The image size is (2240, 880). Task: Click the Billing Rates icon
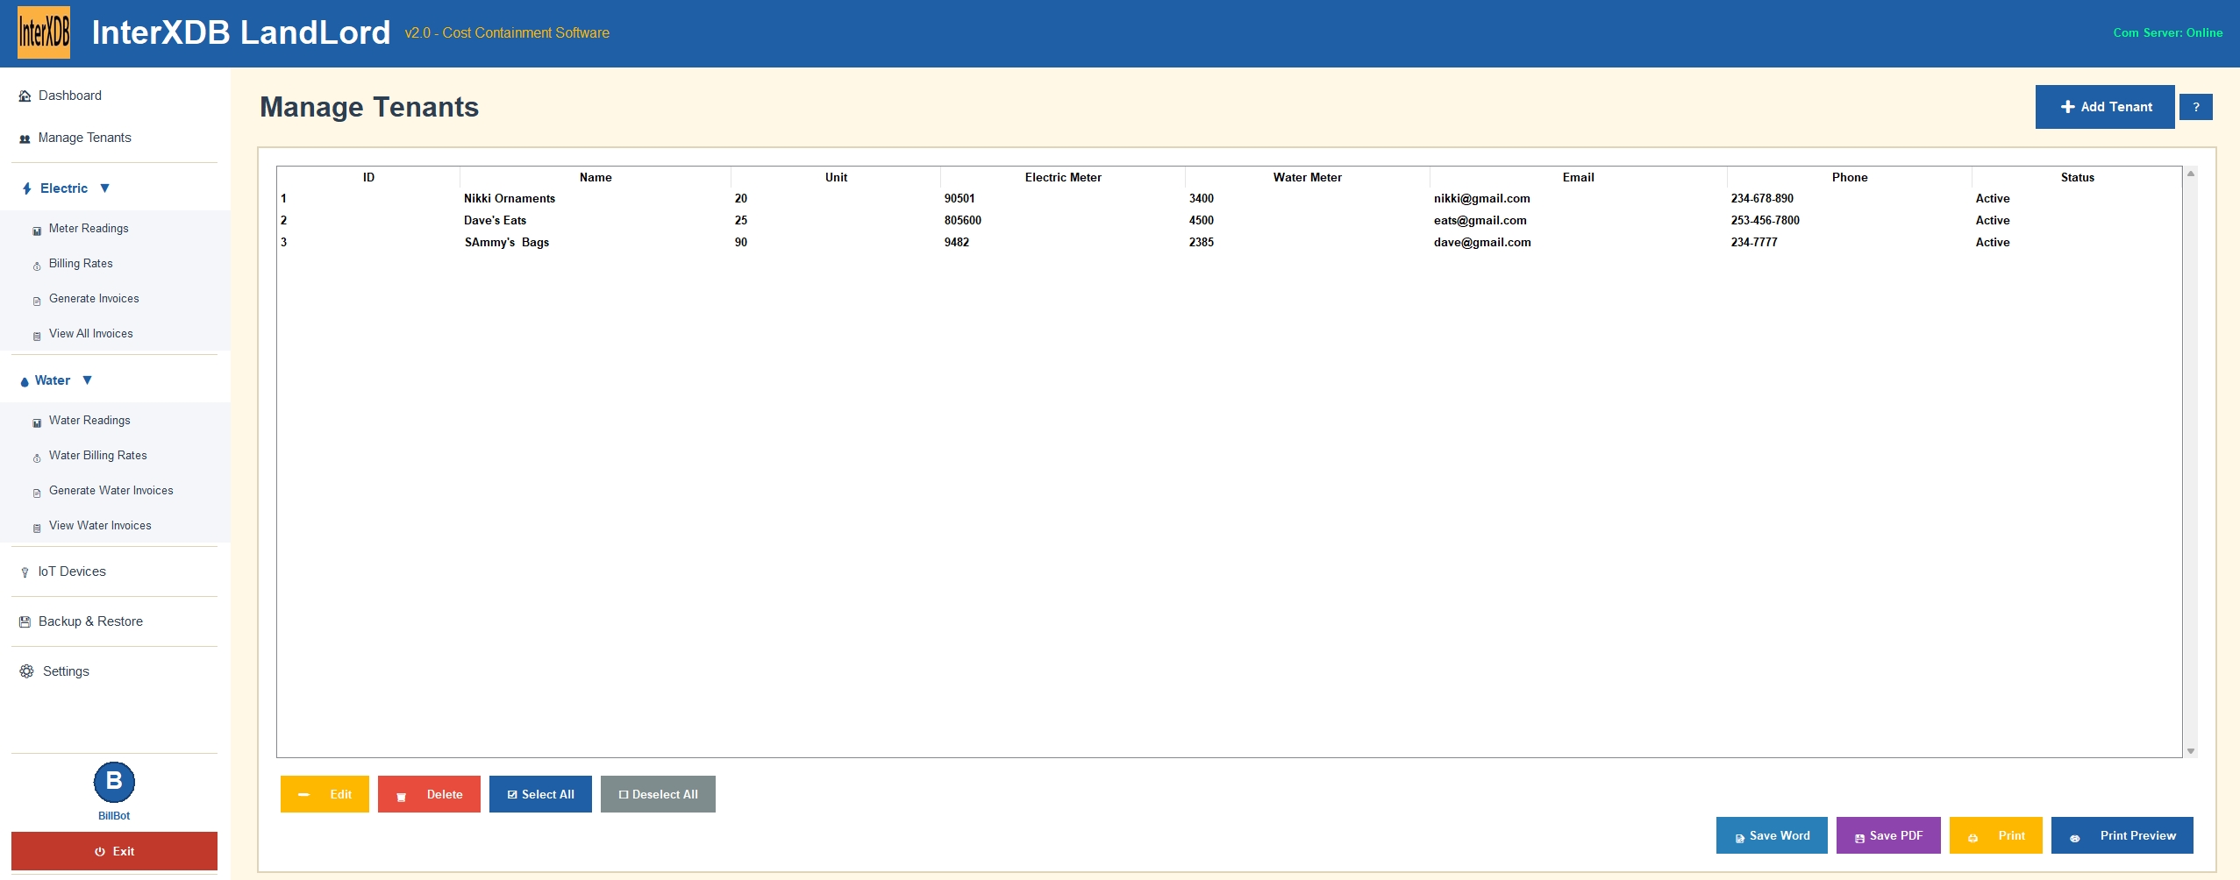click(x=37, y=266)
